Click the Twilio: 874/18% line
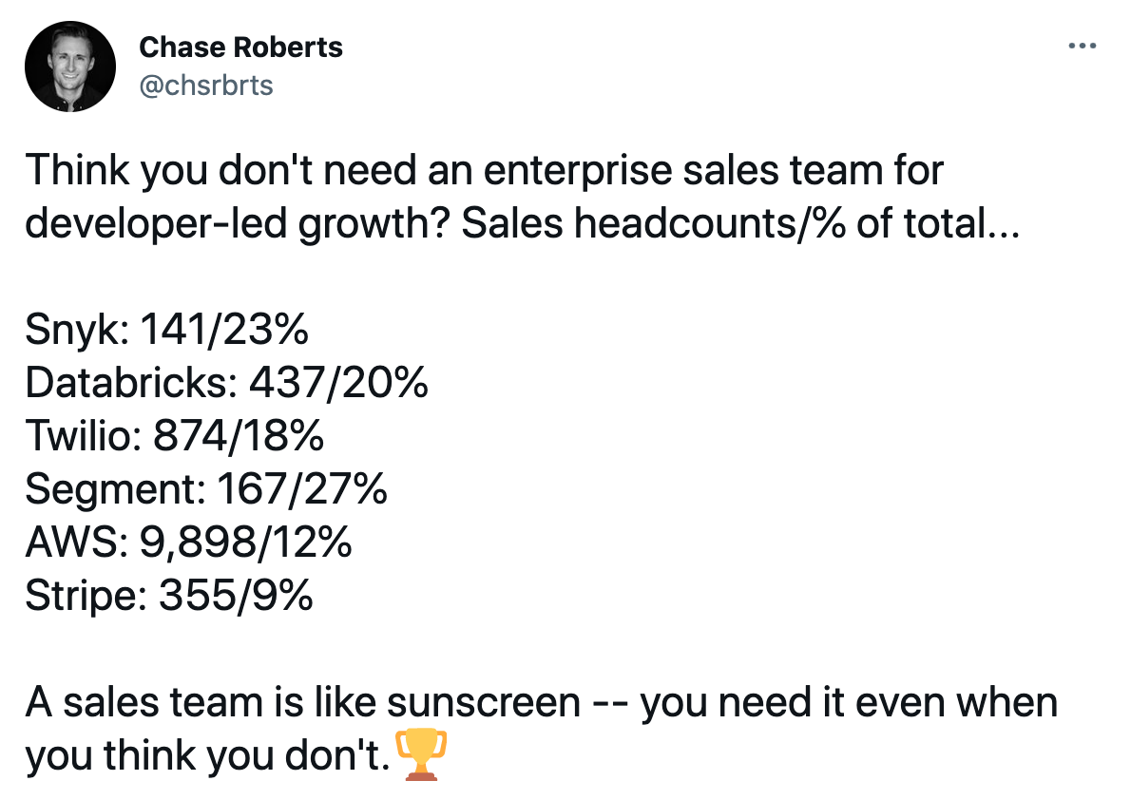Image resolution: width=1131 pixels, height=800 pixels. pyautogui.click(x=175, y=436)
